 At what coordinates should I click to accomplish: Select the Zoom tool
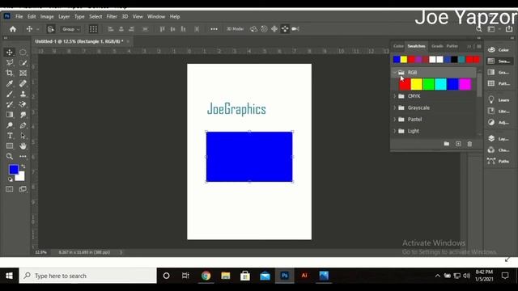[x=10, y=156]
